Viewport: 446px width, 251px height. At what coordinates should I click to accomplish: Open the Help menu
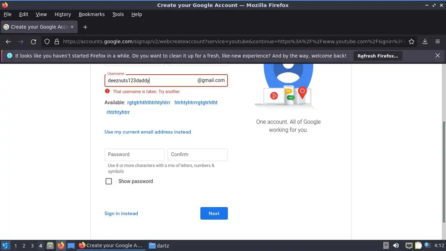137,14
